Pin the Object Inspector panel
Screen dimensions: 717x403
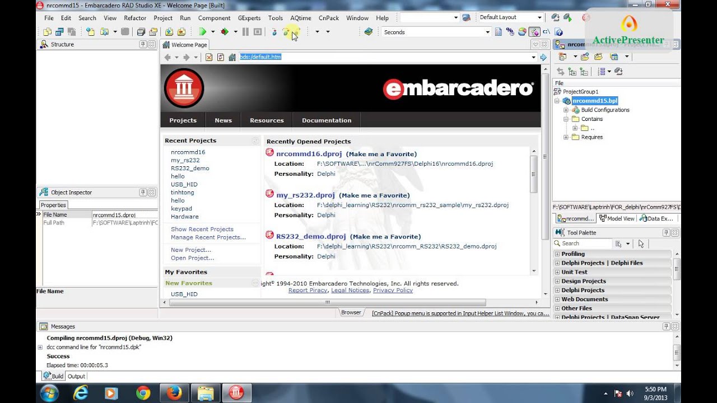pyautogui.click(x=143, y=193)
